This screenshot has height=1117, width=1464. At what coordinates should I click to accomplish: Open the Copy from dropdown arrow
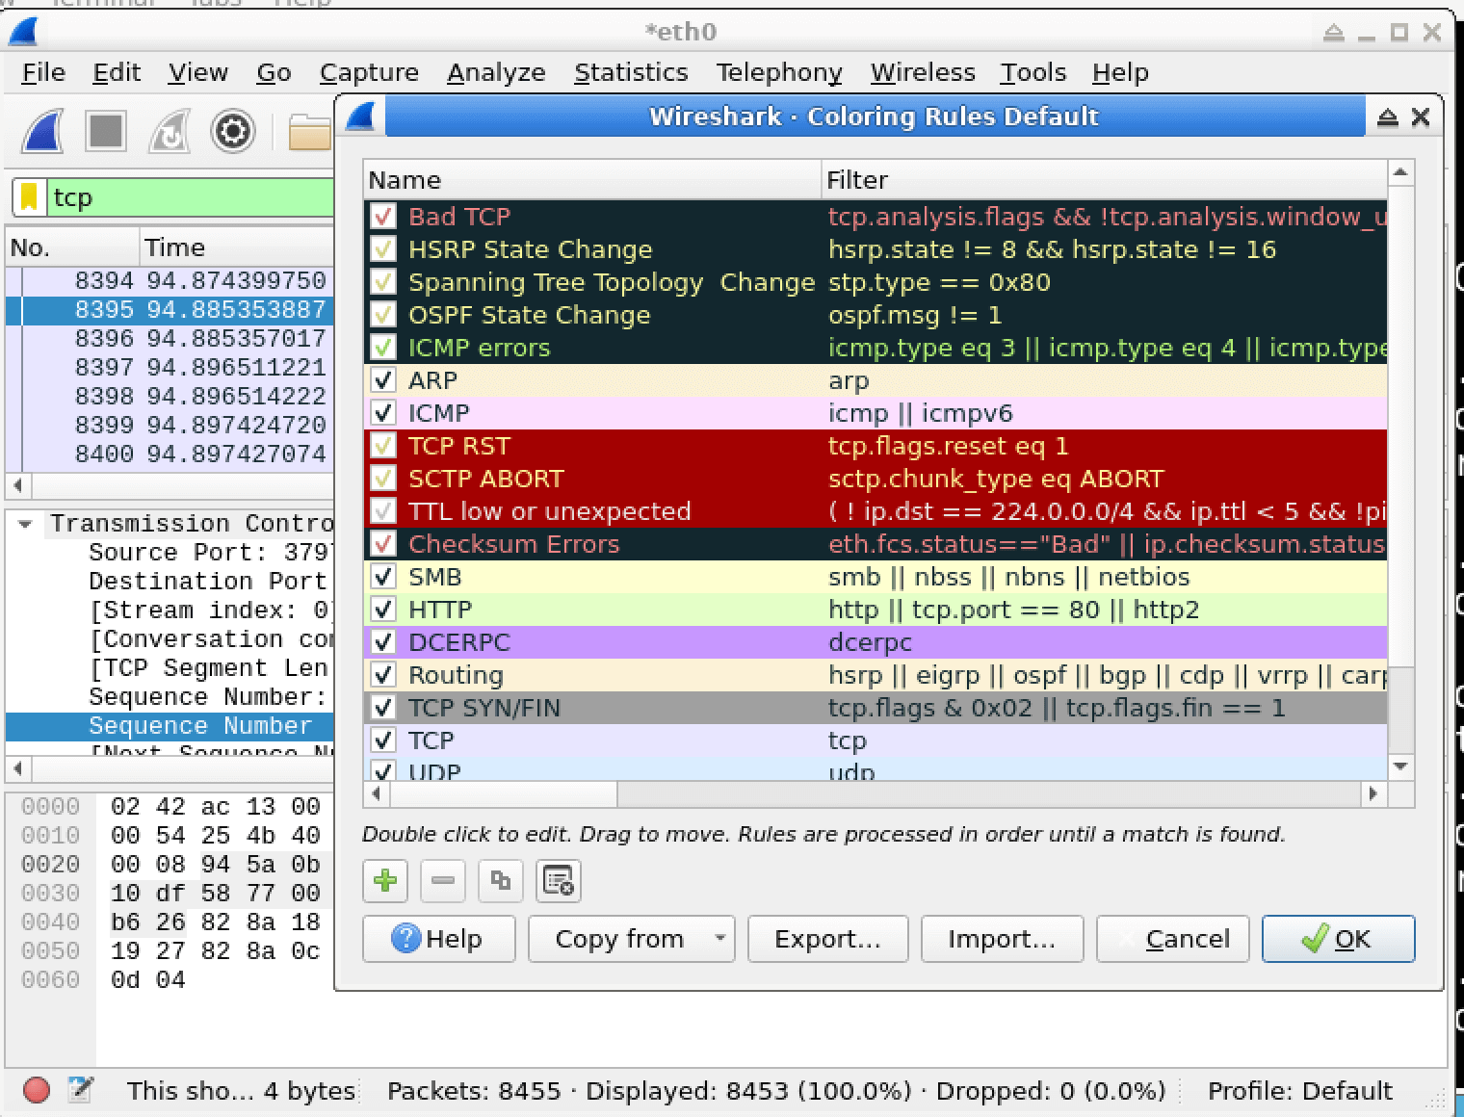coord(719,938)
